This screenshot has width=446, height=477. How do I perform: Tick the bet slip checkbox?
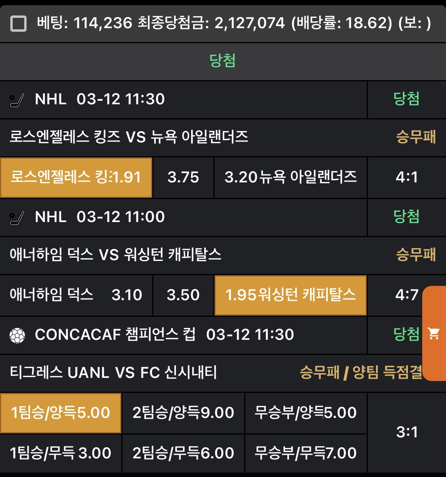pos(18,23)
